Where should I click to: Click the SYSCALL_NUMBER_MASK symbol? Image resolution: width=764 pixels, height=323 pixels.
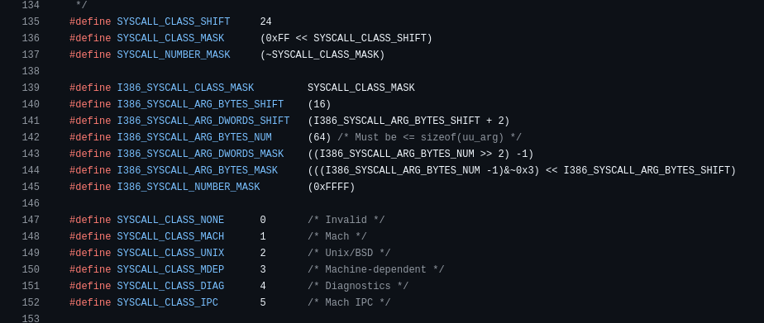coord(174,55)
